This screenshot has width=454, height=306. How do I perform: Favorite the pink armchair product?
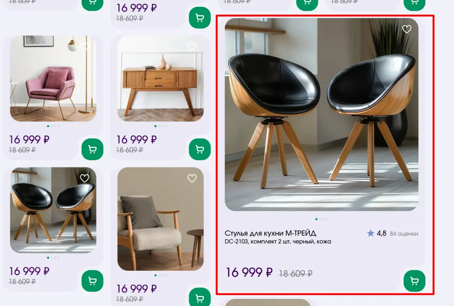click(x=84, y=47)
